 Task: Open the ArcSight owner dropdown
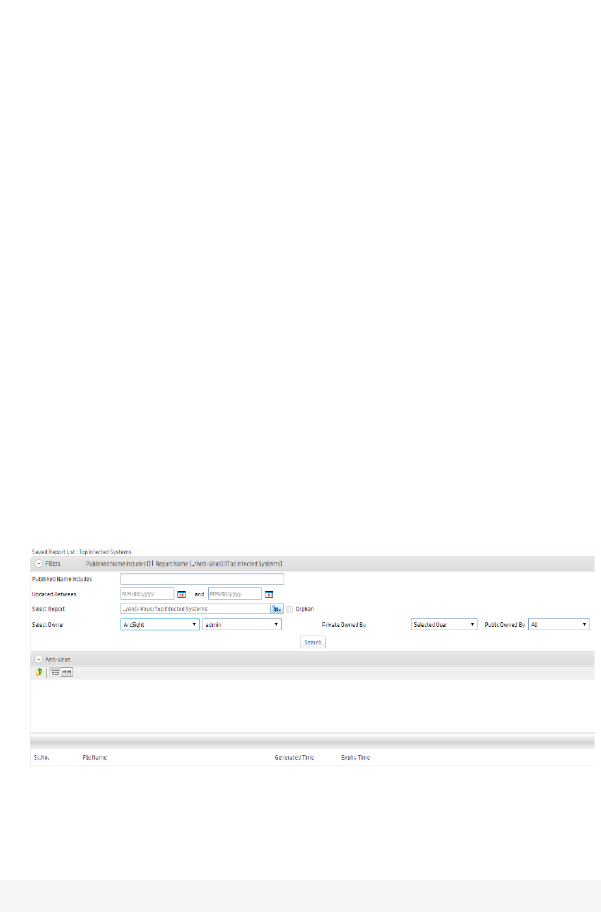tap(160, 624)
